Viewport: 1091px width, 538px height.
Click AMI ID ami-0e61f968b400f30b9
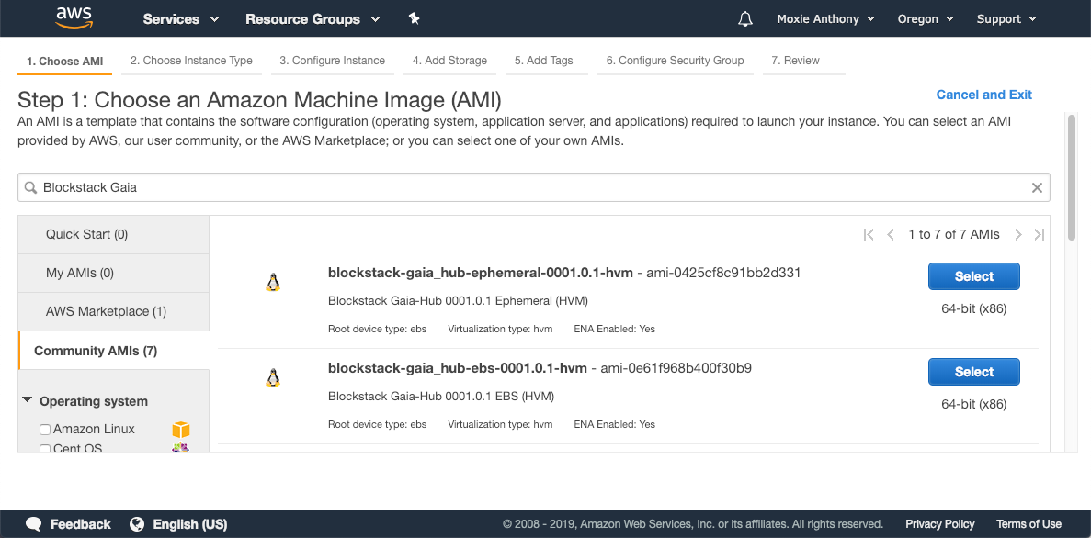[x=676, y=368]
